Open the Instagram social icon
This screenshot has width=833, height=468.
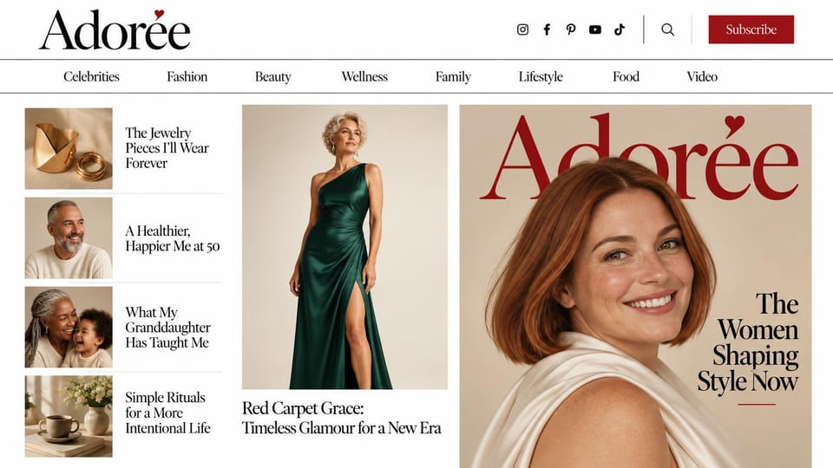coord(522,29)
